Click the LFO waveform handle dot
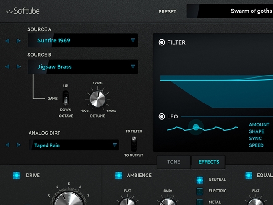 [196, 127]
